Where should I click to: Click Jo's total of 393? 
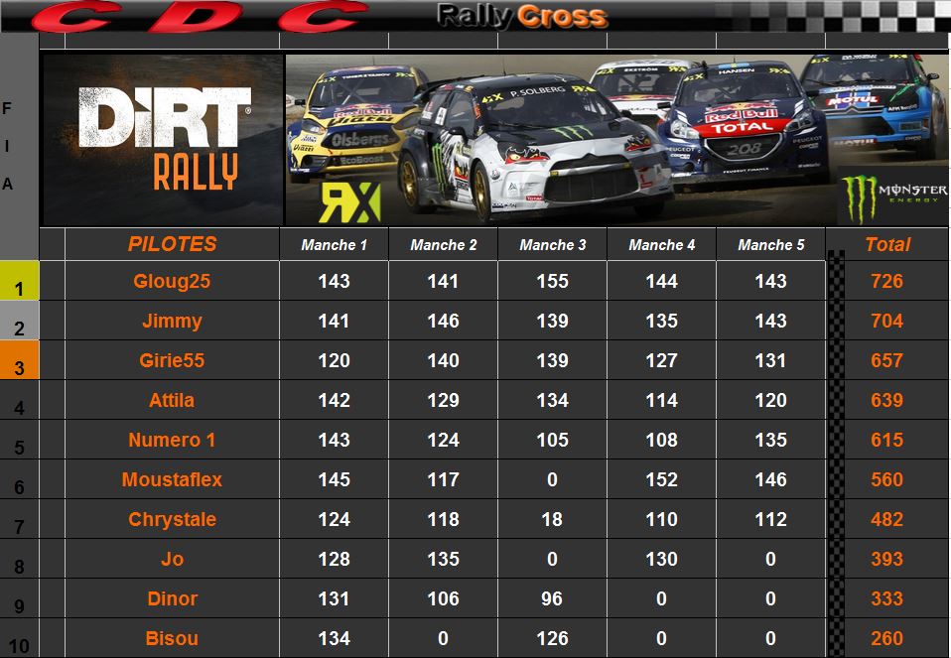pyautogui.click(x=887, y=559)
